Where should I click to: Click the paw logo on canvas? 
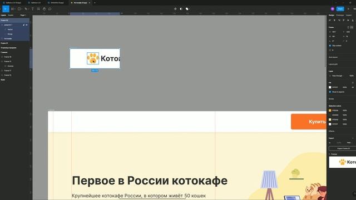point(93,58)
